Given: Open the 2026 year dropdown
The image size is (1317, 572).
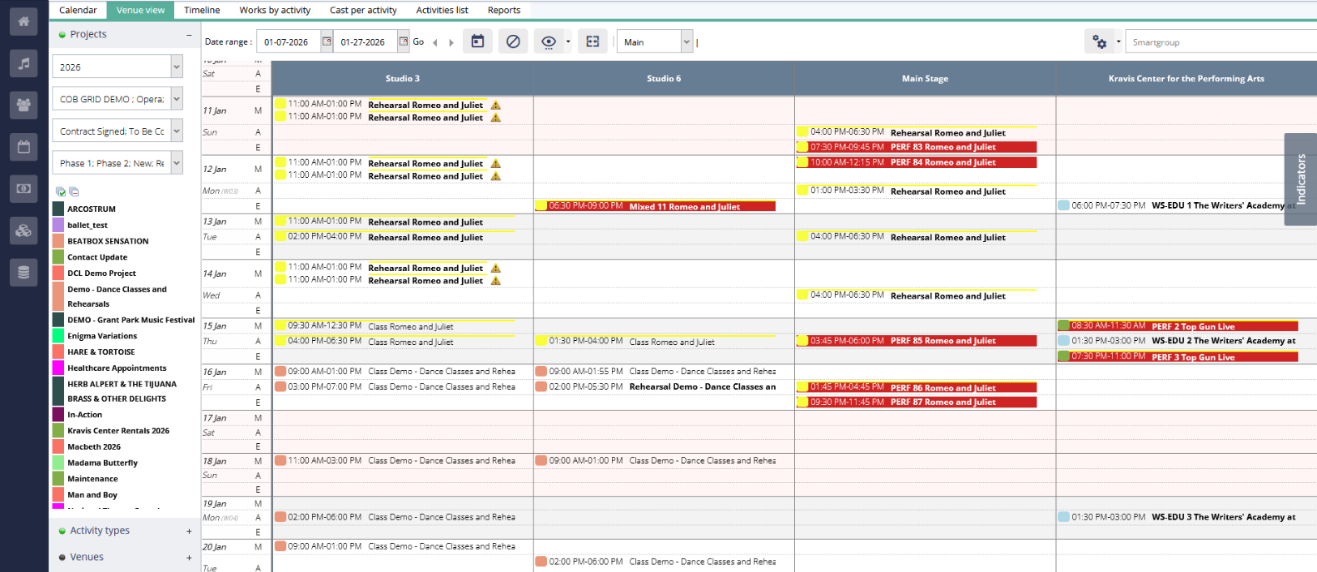Looking at the screenshot, I should [176, 67].
